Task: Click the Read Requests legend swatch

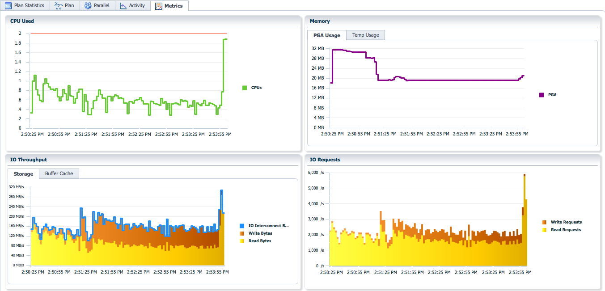Action: 544,230
